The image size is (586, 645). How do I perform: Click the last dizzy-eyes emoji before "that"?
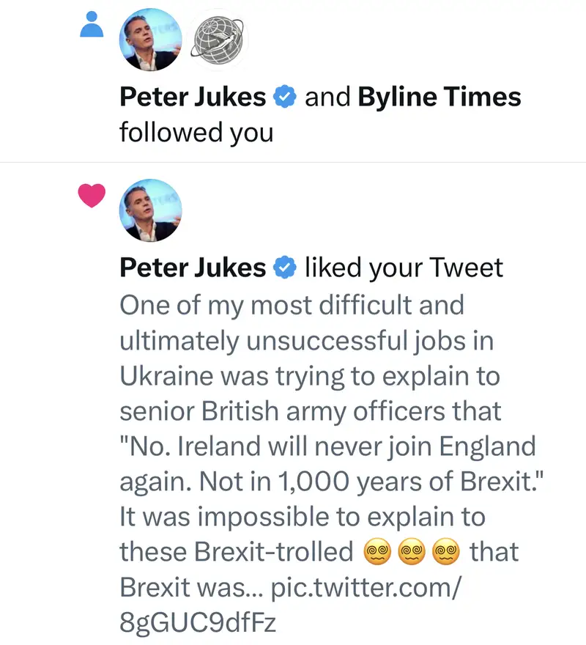click(446, 553)
